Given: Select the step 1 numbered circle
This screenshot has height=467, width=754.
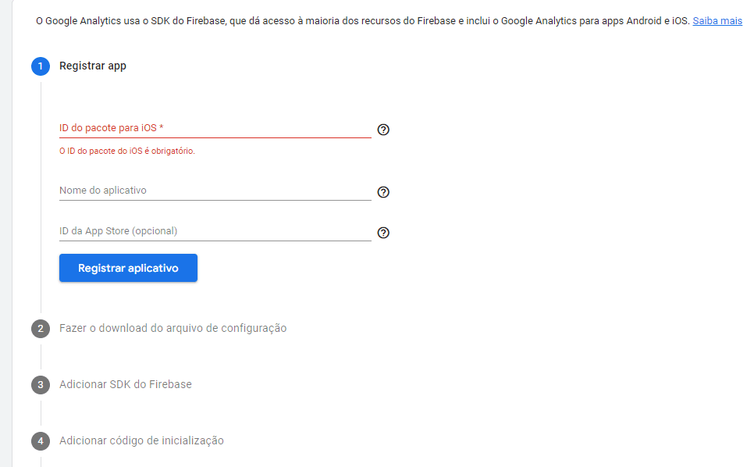Looking at the screenshot, I should 41,66.
